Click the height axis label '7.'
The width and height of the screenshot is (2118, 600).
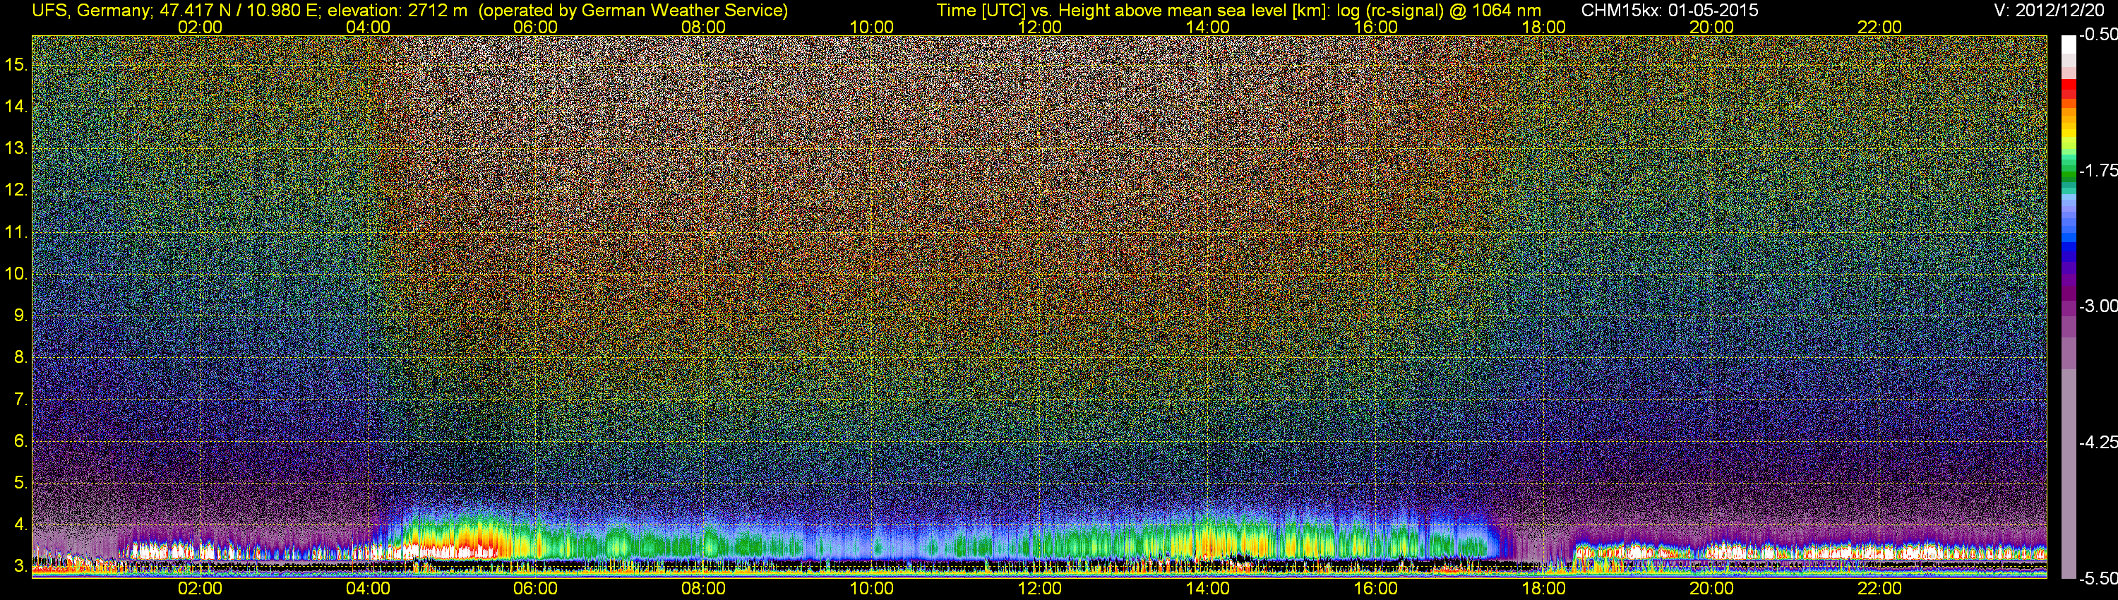click(20, 400)
